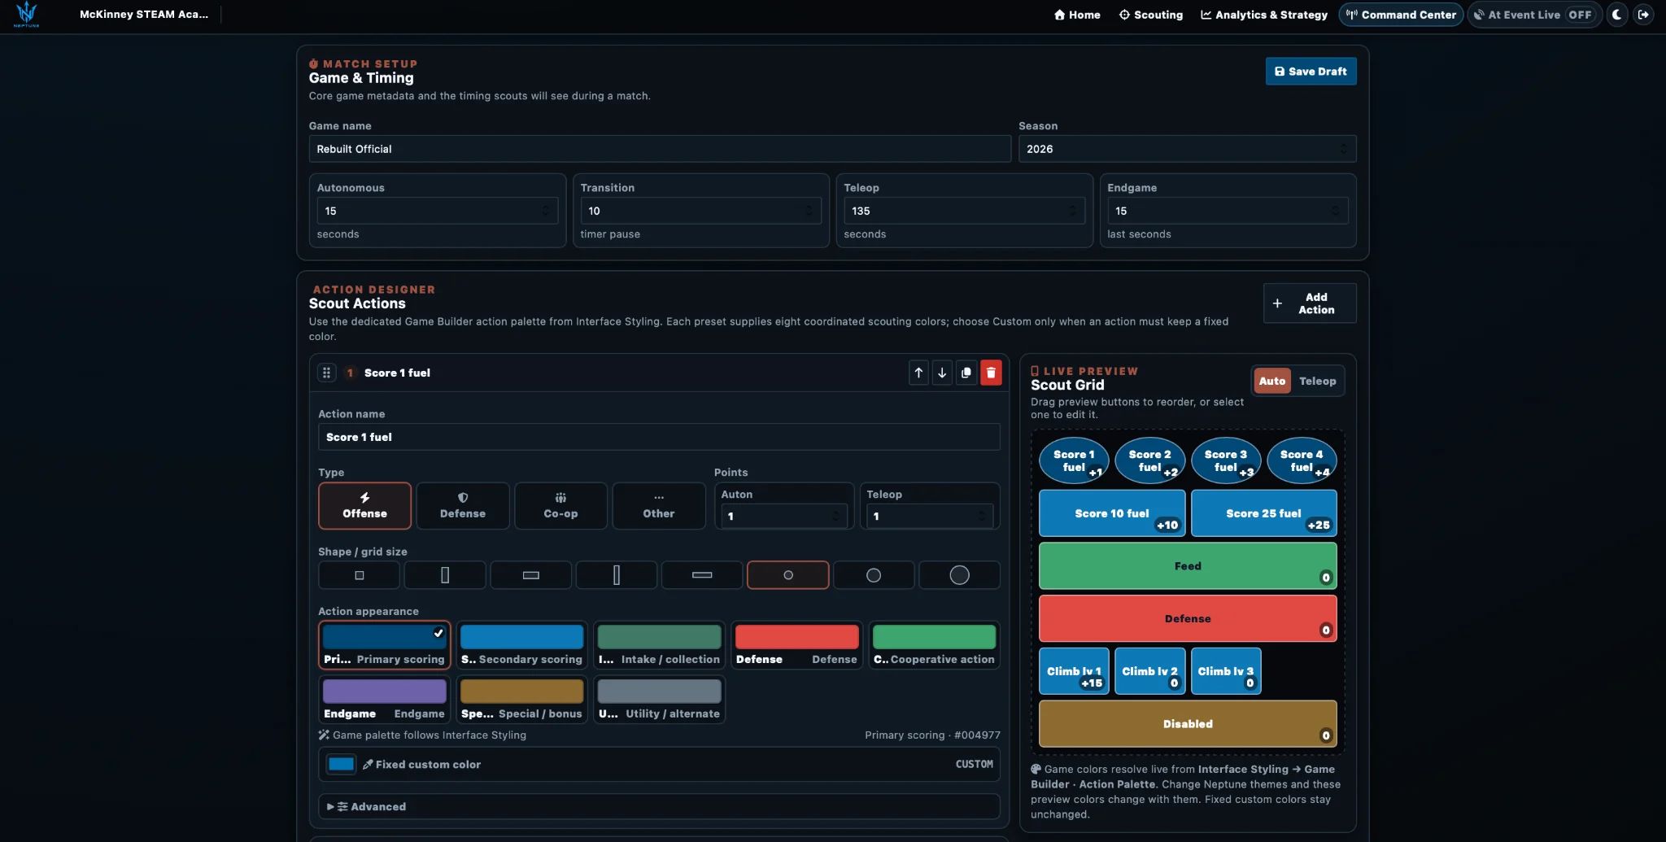Choose Other action type
1666x842 pixels.
coord(659,506)
